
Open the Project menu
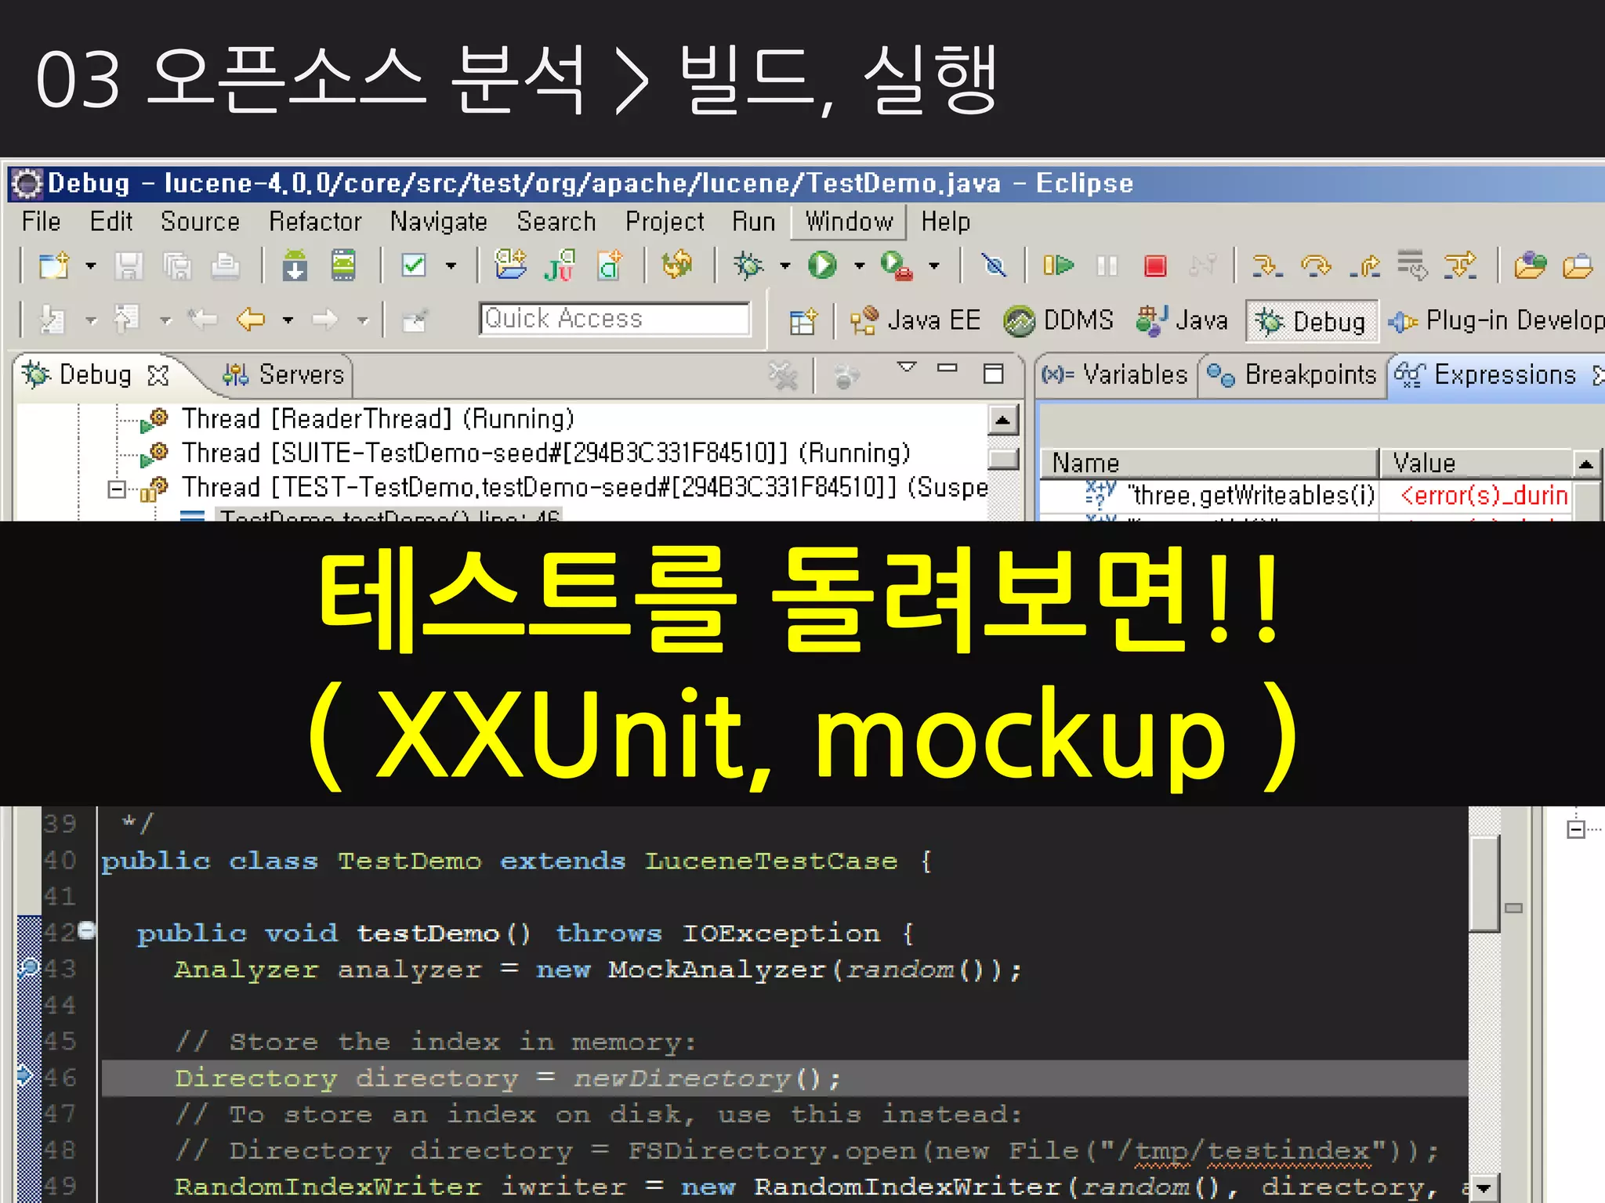pyautogui.click(x=665, y=222)
